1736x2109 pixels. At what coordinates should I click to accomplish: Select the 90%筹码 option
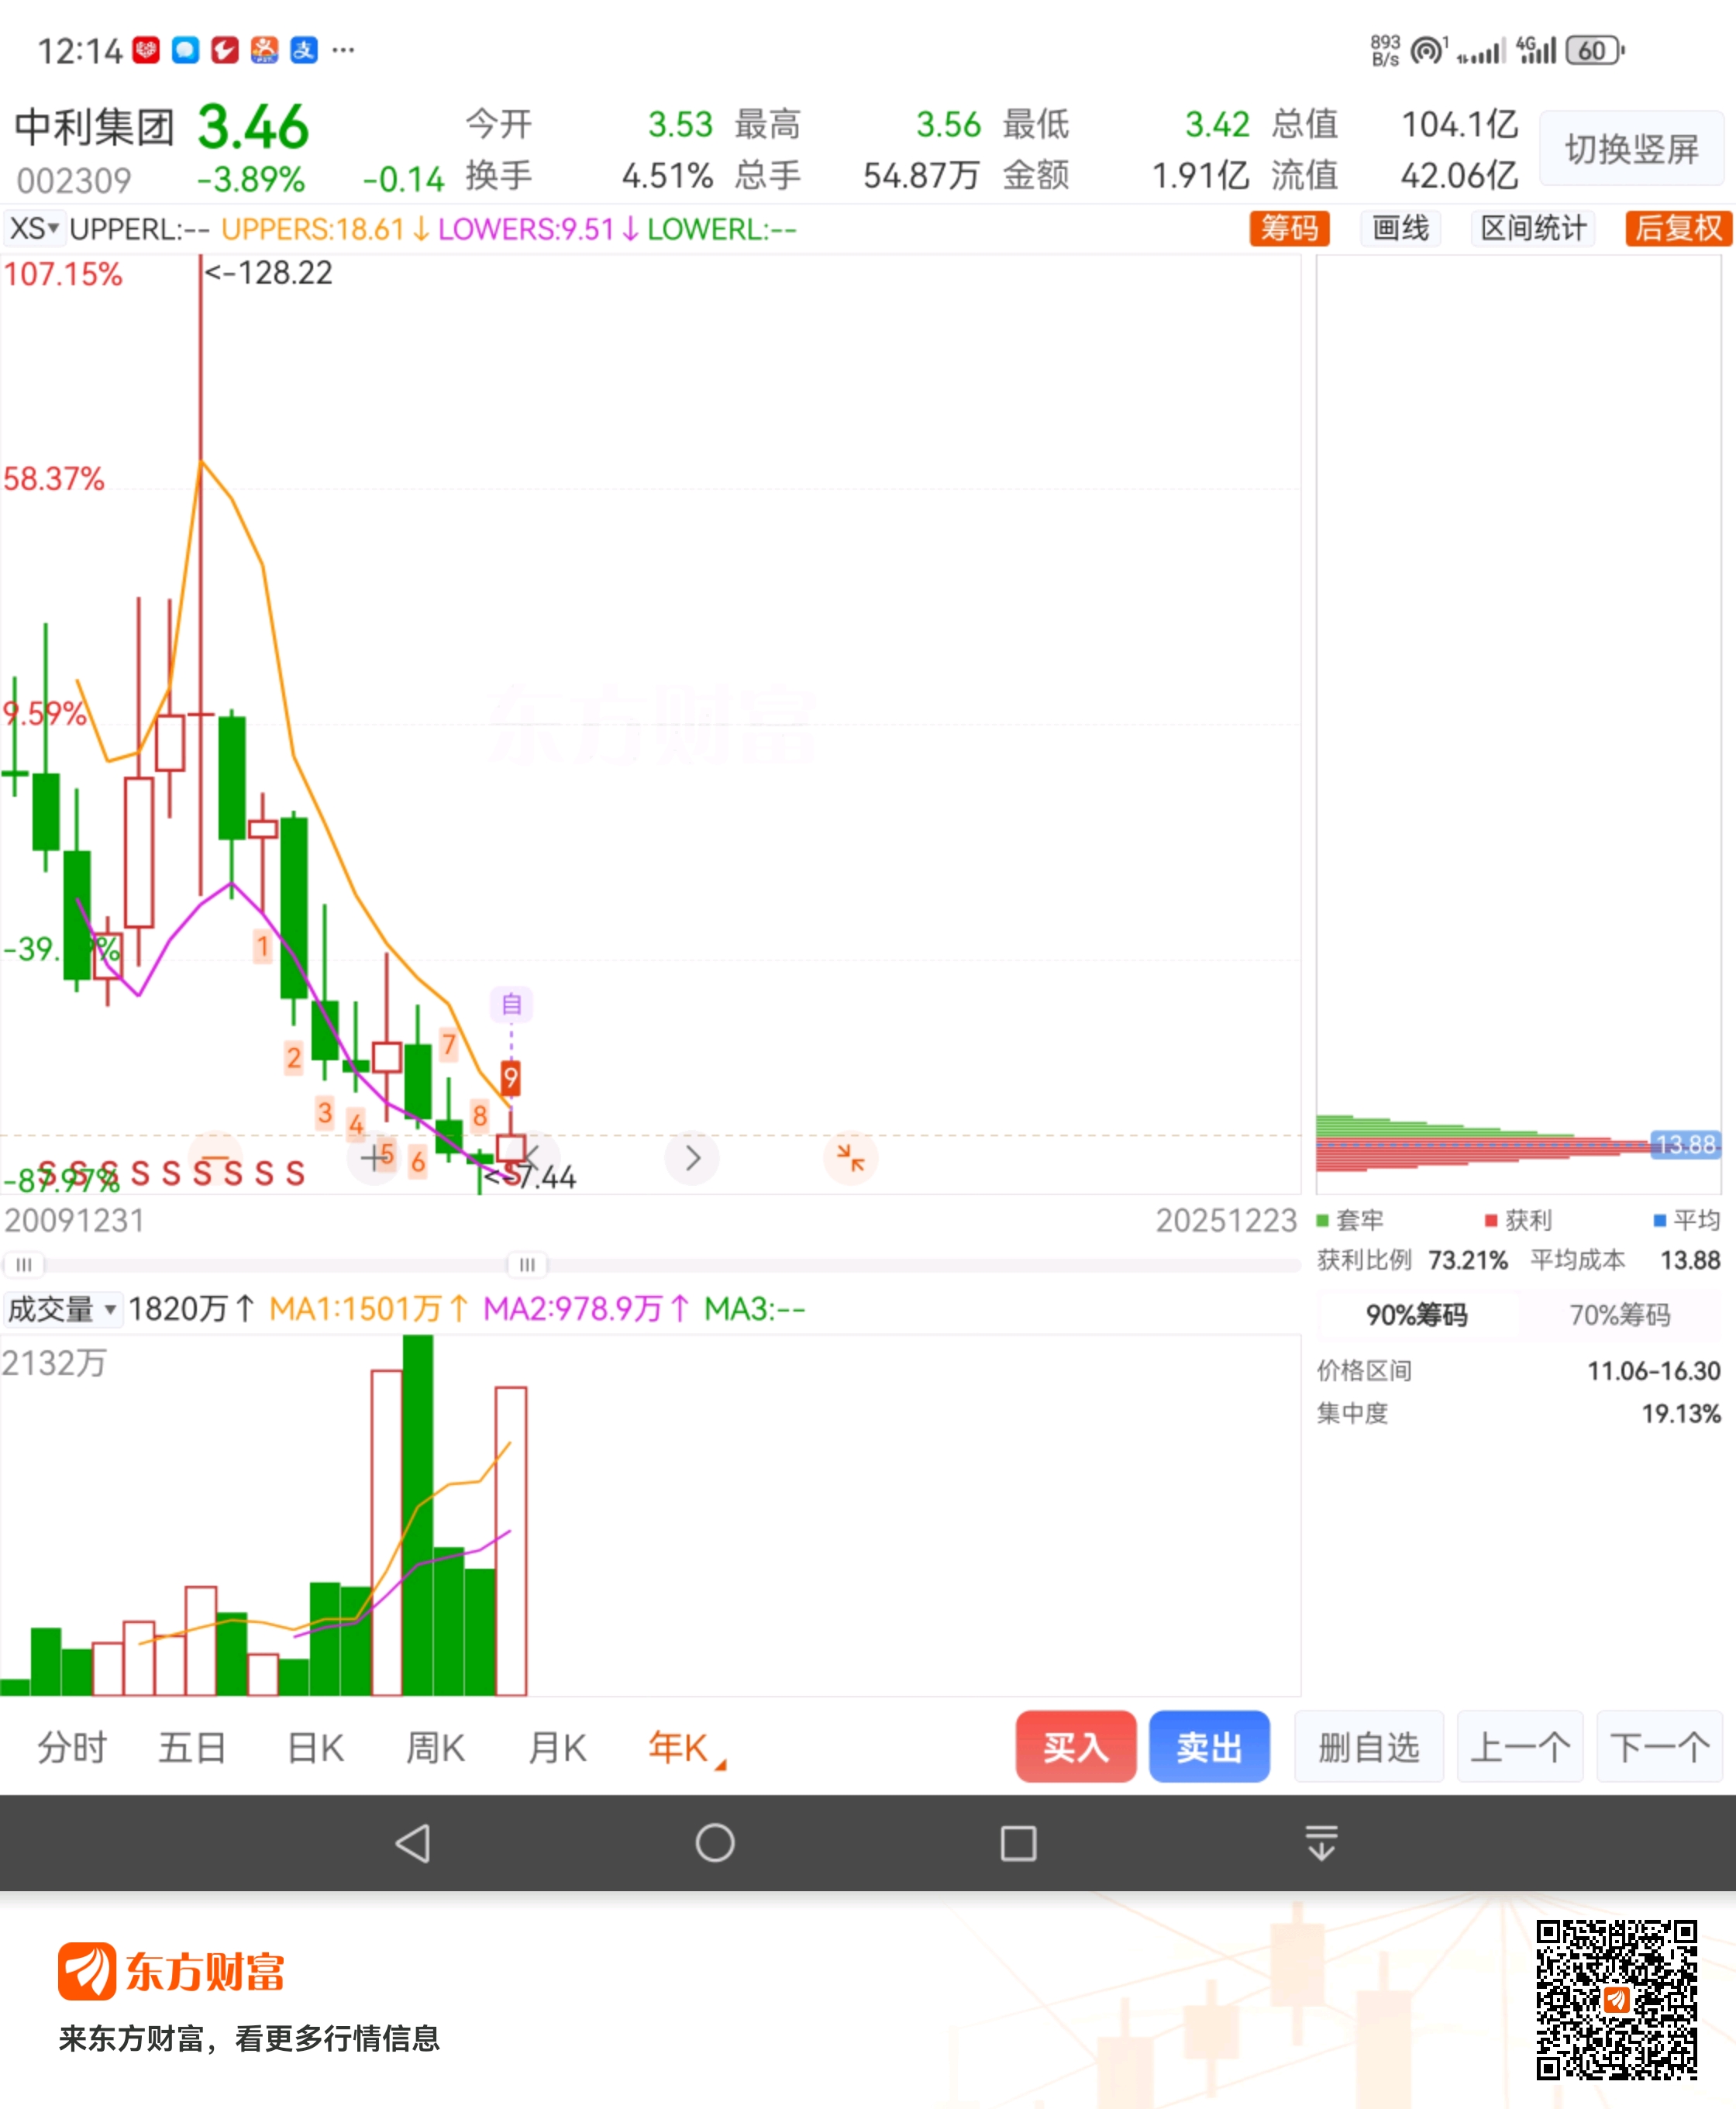tap(1416, 1314)
